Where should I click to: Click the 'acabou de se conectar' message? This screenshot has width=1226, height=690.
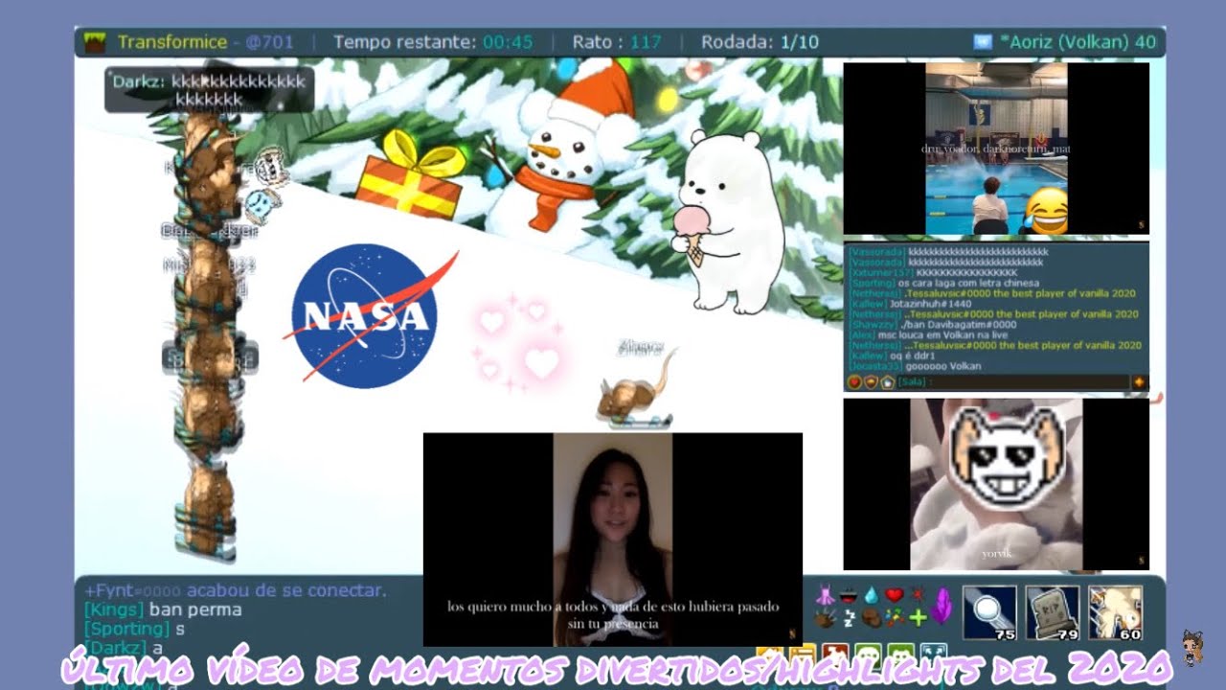(x=236, y=590)
